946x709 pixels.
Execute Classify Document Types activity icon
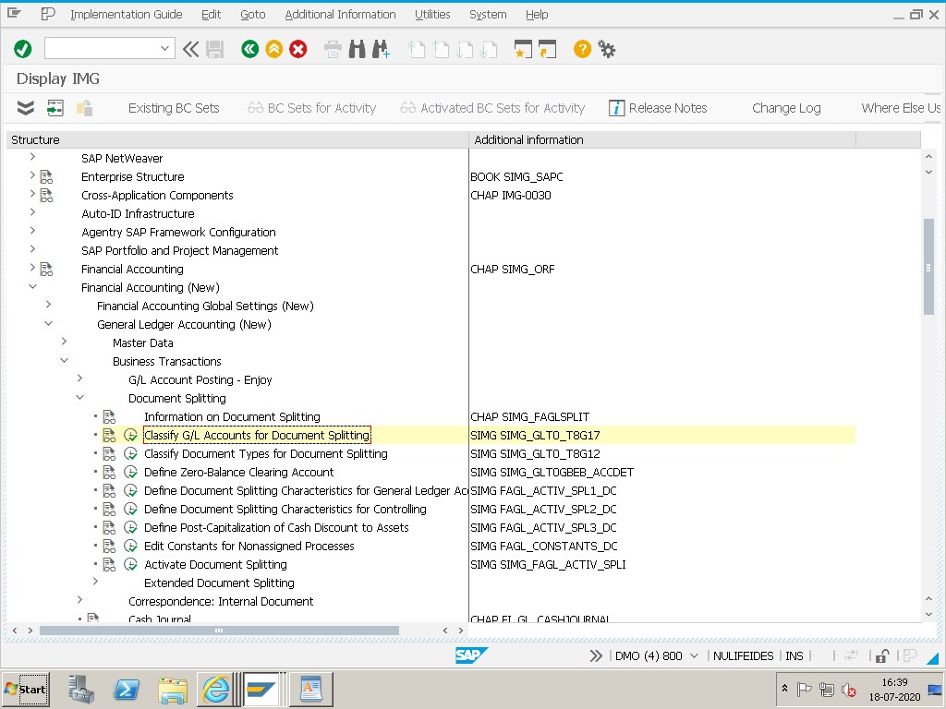(130, 453)
